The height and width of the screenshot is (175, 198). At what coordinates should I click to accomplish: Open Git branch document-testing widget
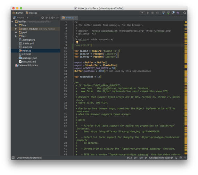coord(161,158)
